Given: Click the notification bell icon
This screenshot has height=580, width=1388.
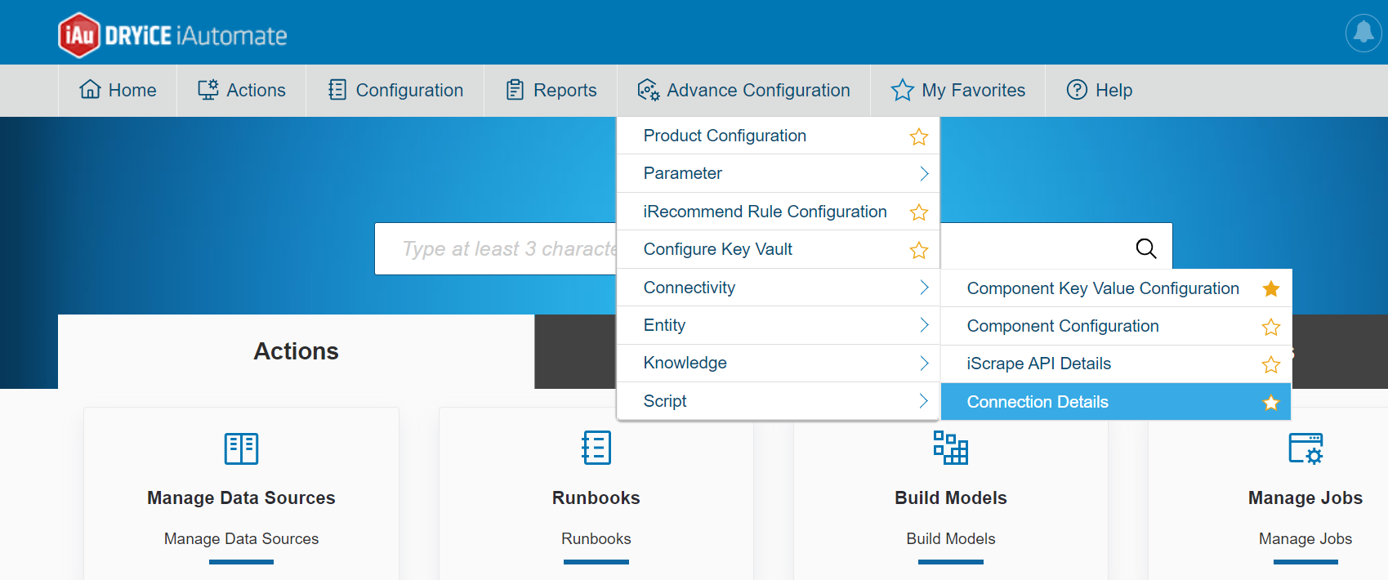Looking at the screenshot, I should pyautogui.click(x=1363, y=33).
